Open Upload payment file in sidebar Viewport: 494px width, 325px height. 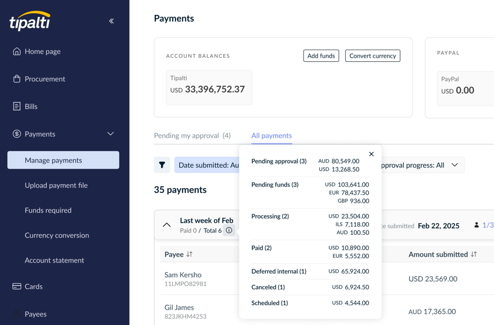(x=56, y=185)
